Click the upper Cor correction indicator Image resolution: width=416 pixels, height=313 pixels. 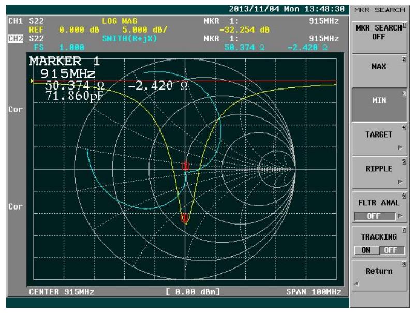14,110
